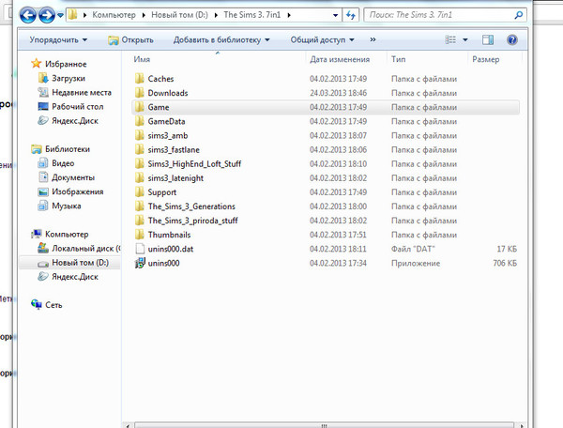Screen dimensions: 563x428
Task: Click The Sims 3. 7in1 breadcrumb segment
Action: pyautogui.click(x=252, y=15)
